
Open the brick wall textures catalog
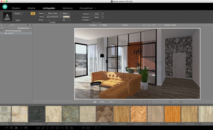click(x=11, y=128)
